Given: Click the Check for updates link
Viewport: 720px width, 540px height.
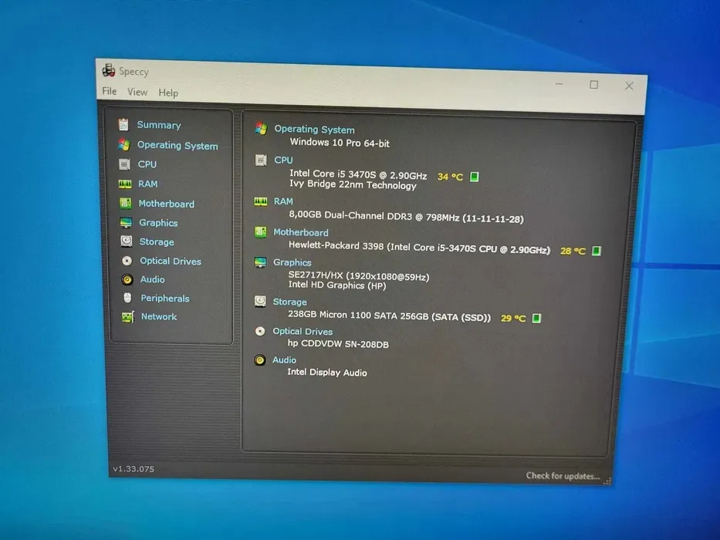Looking at the screenshot, I should pos(563,476).
